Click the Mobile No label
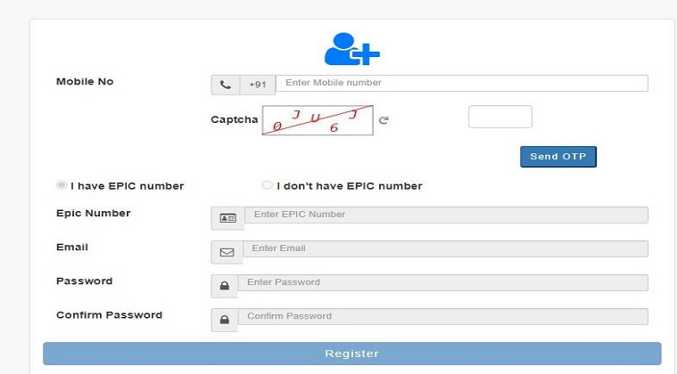677x374 pixels. click(85, 81)
